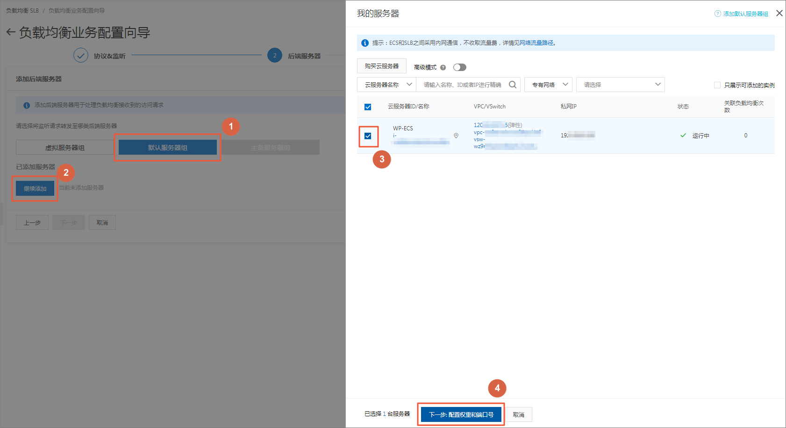Click the 继续添加 button
786x428 pixels.
pos(35,188)
